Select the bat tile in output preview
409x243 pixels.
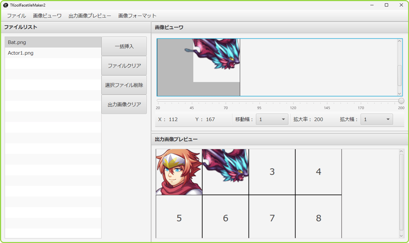(x=225, y=172)
